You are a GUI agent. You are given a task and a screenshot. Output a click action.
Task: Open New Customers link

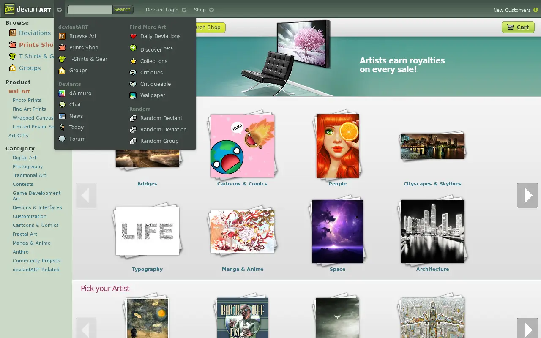coord(512,10)
